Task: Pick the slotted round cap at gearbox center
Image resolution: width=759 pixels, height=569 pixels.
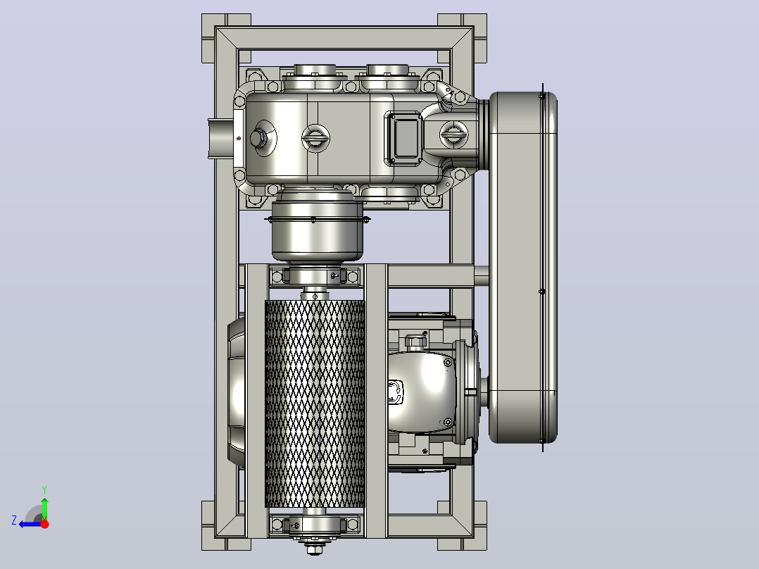Action: (x=315, y=137)
